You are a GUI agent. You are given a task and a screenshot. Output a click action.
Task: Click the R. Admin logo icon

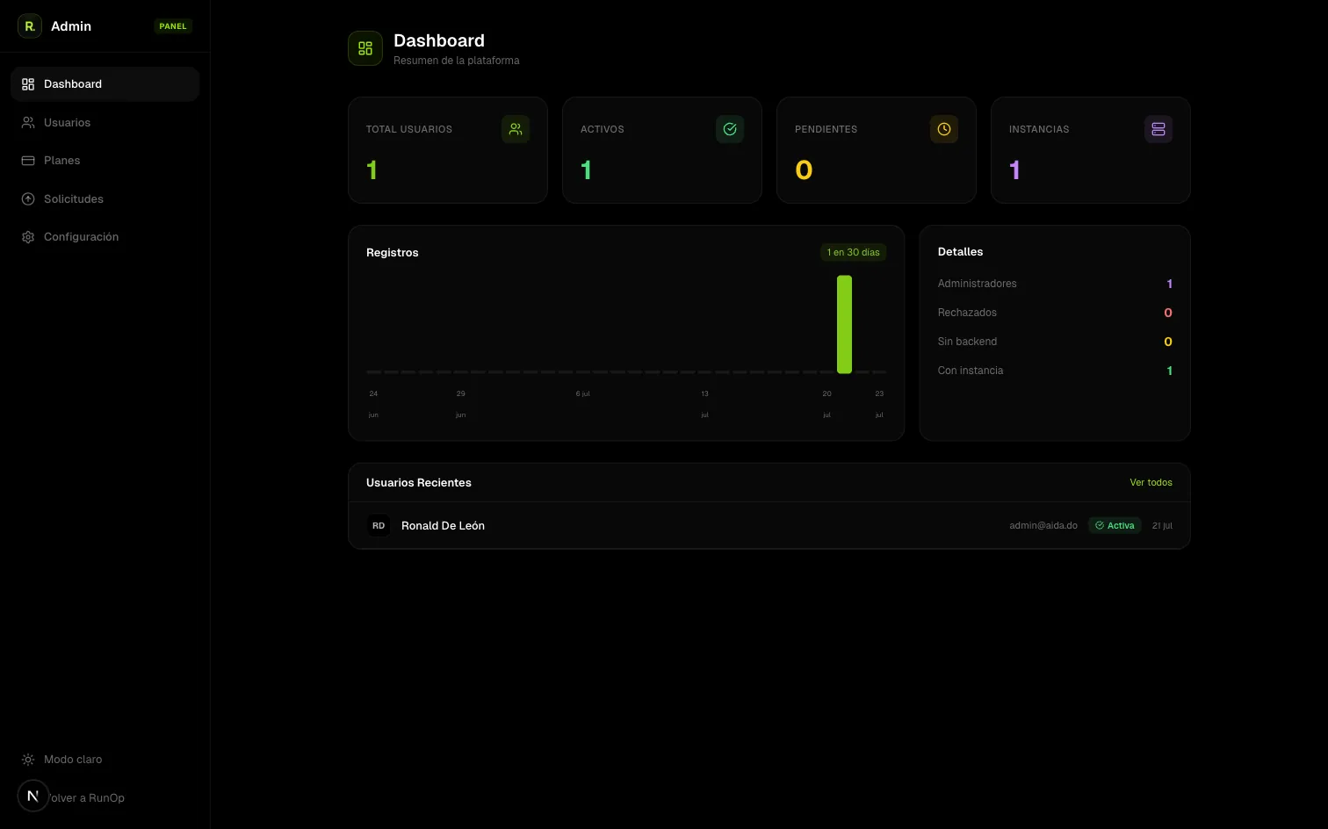[30, 26]
